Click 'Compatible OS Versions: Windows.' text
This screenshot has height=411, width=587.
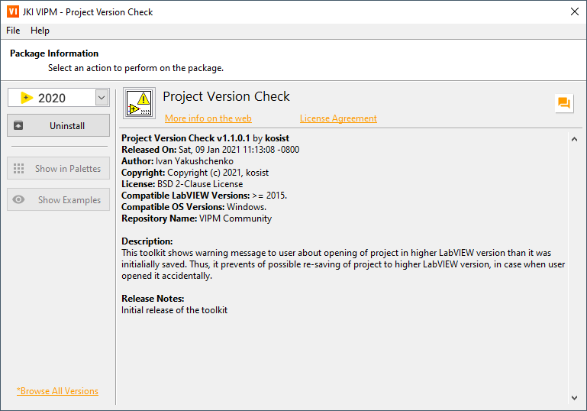click(194, 207)
